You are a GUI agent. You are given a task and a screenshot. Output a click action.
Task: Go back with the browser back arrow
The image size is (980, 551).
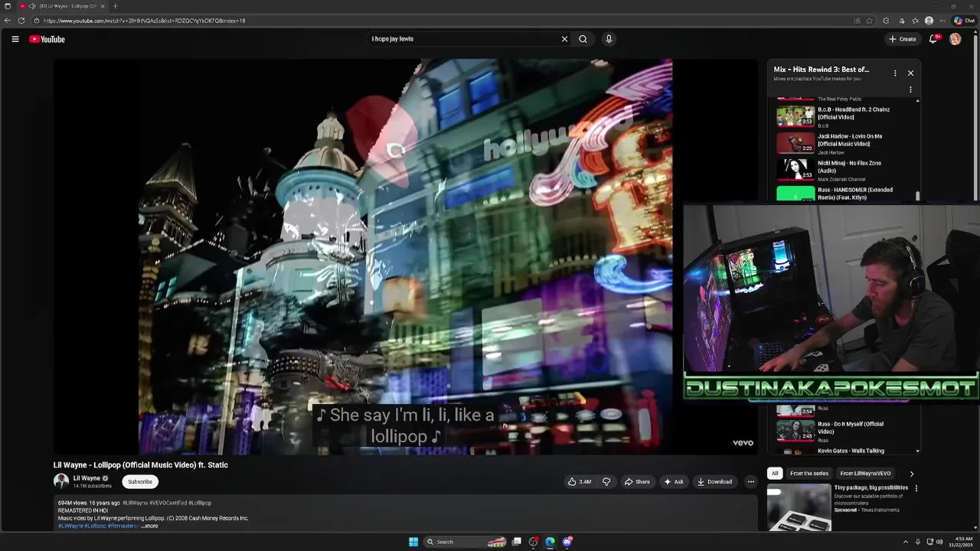(x=8, y=21)
